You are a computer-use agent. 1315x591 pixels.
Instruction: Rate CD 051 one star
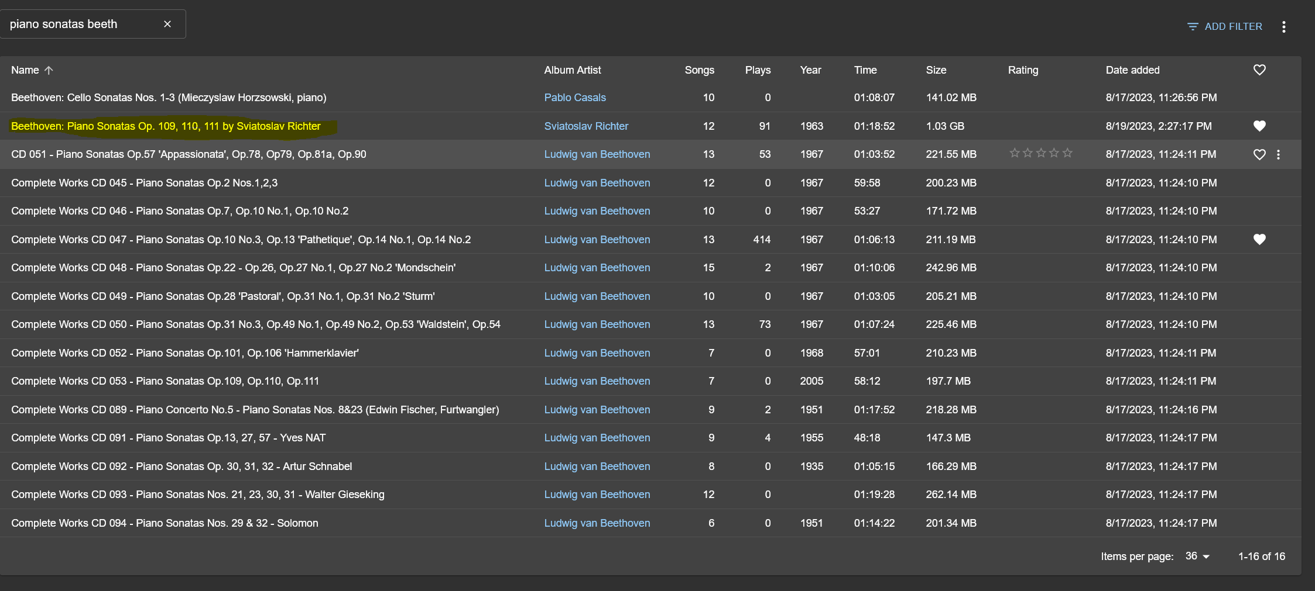click(x=1015, y=153)
